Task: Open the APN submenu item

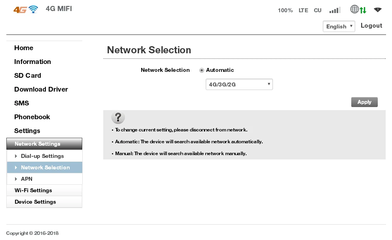Action: pyautogui.click(x=27, y=179)
